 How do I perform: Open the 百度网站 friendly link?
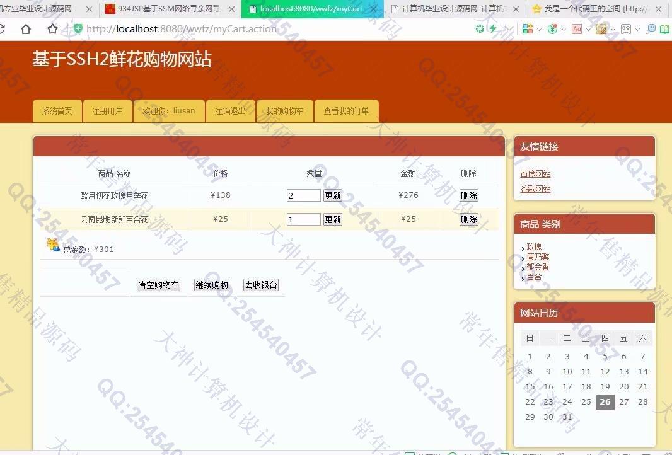pos(535,174)
